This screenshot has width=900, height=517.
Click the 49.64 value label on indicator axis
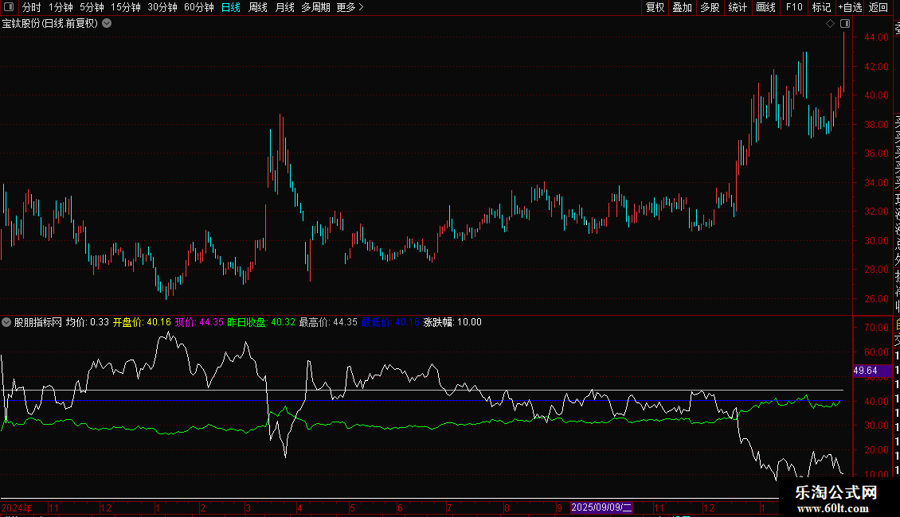(x=865, y=371)
